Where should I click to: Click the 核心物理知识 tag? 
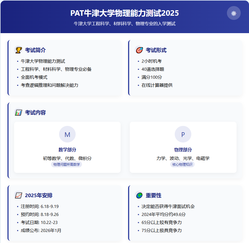coord(182,164)
